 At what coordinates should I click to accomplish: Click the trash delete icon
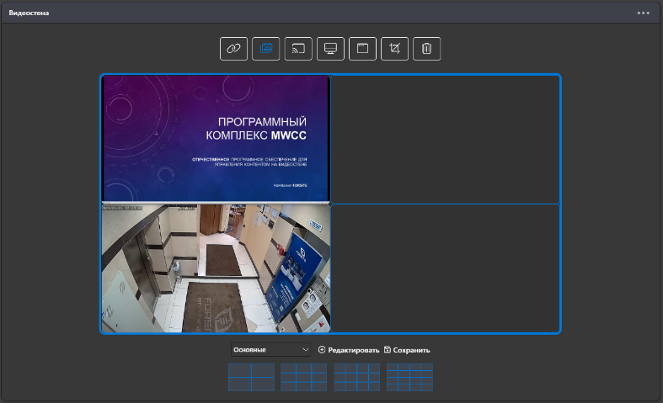pos(426,49)
